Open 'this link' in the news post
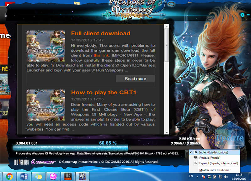 point(102,55)
